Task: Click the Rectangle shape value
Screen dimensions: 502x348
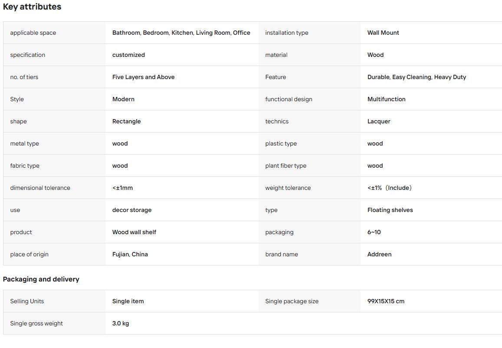Action: (126, 122)
